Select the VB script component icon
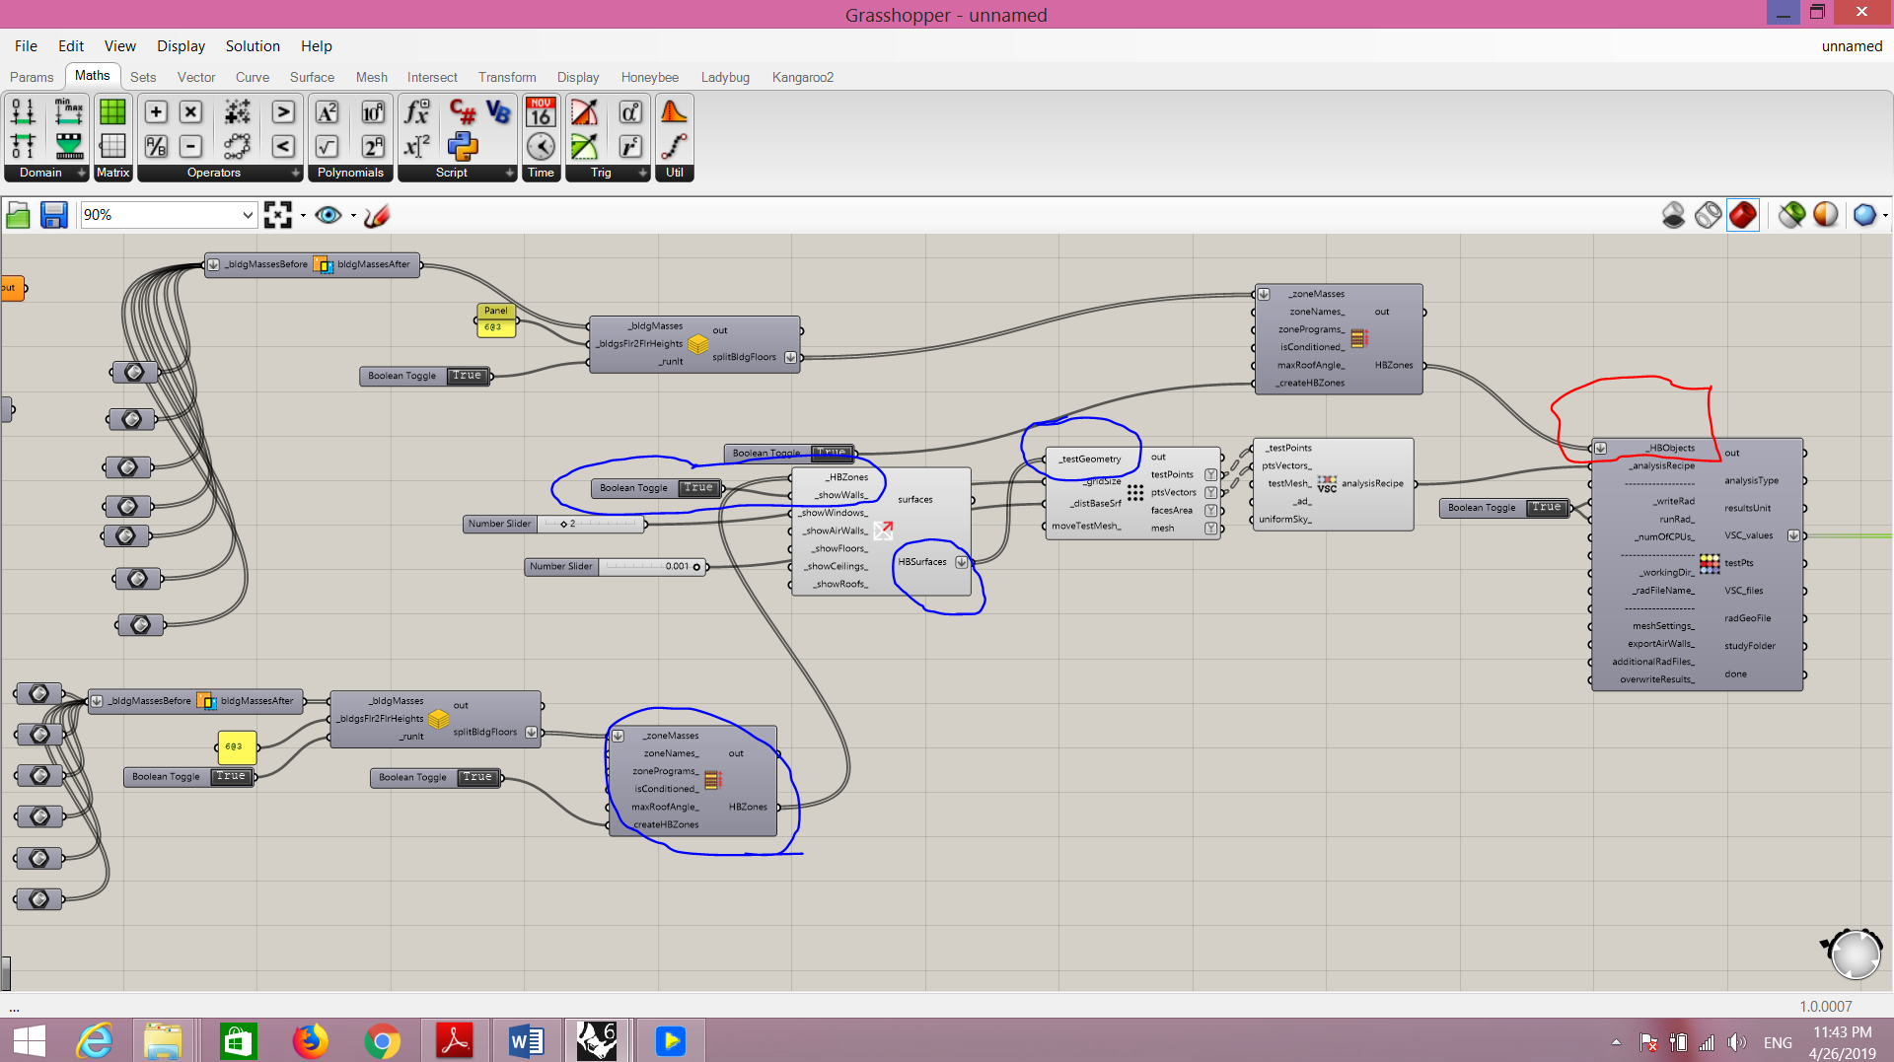The image size is (1894, 1062). coord(498,111)
